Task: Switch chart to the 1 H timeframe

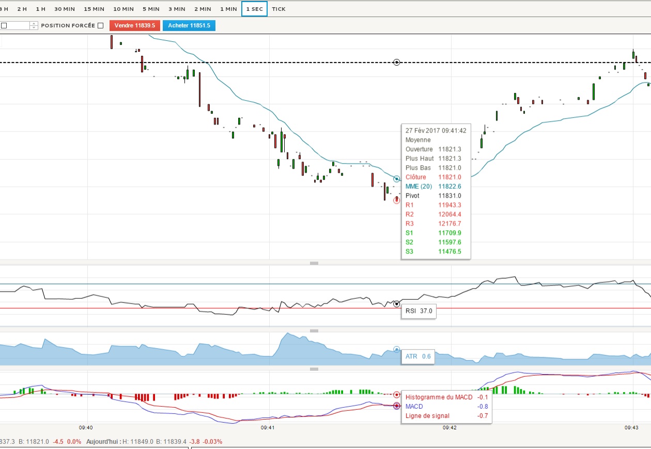Action: click(41, 9)
